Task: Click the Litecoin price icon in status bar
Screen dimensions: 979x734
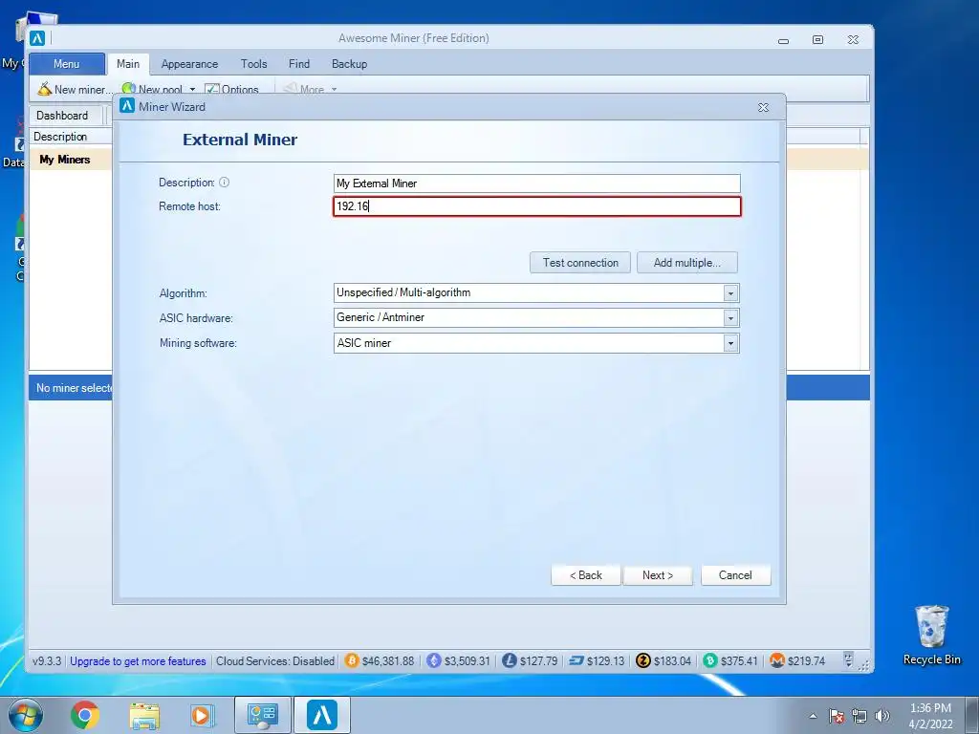Action: 510,660
